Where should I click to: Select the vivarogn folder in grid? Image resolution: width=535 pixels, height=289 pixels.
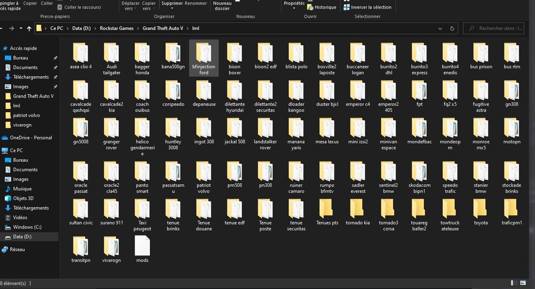pos(112,250)
